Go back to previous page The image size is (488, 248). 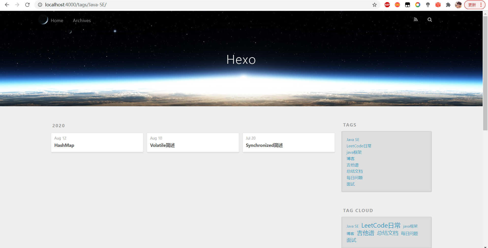click(x=7, y=5)
